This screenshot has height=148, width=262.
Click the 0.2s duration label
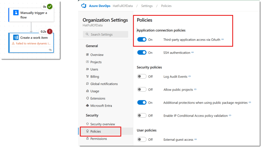point(43,31)
